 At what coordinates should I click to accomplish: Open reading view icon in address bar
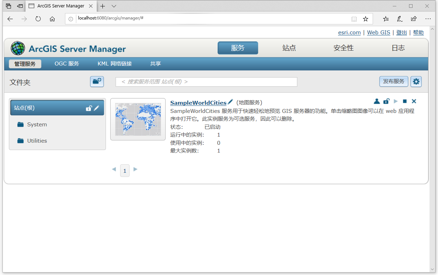[354, 19]
